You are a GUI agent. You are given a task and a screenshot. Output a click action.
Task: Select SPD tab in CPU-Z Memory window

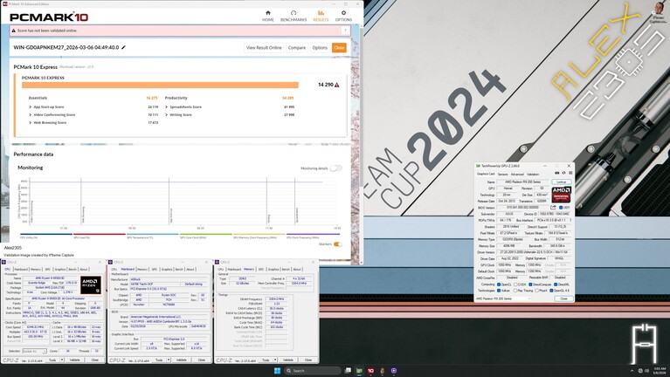(x=261, y=270)
